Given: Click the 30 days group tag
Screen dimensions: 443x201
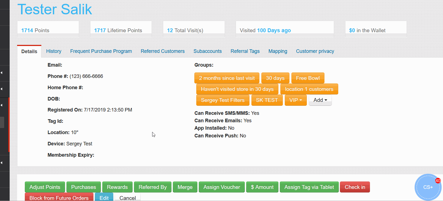Looking at the screenshot, I should (275, 78).
